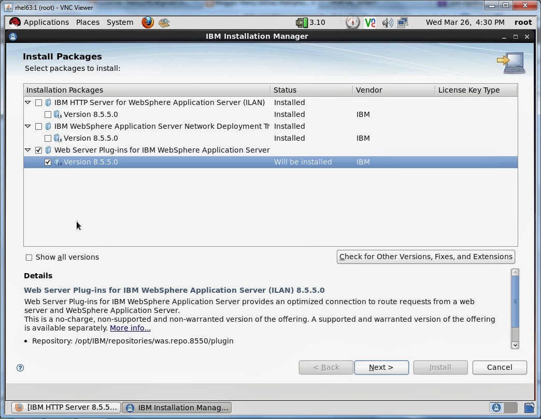Image resolution: width=541 pixels, height=419 pixels.
Task: Open the help icon at bottom left
Action: point(20,368)
